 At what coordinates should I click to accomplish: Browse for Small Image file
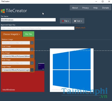click(x=32, y=50)
